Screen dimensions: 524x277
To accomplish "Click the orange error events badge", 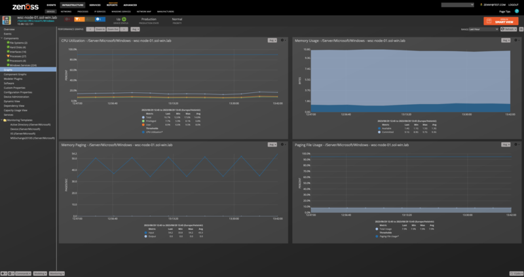I will click(79, 20).
